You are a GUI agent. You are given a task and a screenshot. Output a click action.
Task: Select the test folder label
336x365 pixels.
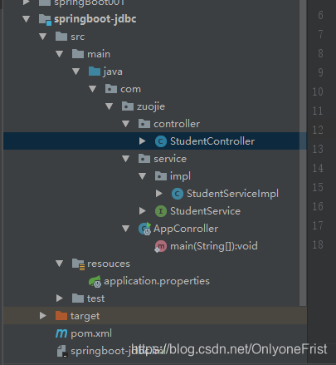(96, 298)
